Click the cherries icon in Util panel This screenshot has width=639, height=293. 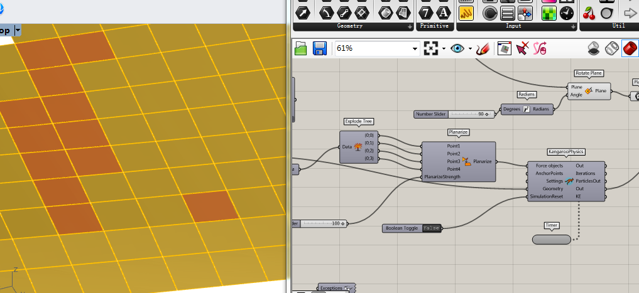tap(589, 13)
